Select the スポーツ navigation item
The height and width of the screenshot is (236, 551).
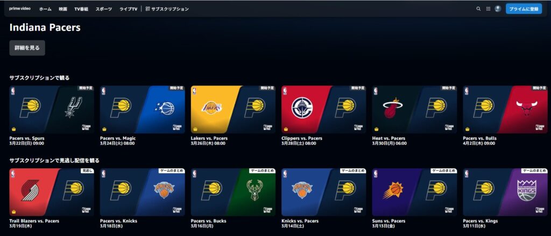point(104,9)
